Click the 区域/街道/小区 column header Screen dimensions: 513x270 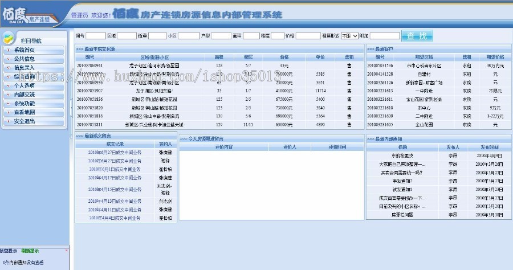154,57
